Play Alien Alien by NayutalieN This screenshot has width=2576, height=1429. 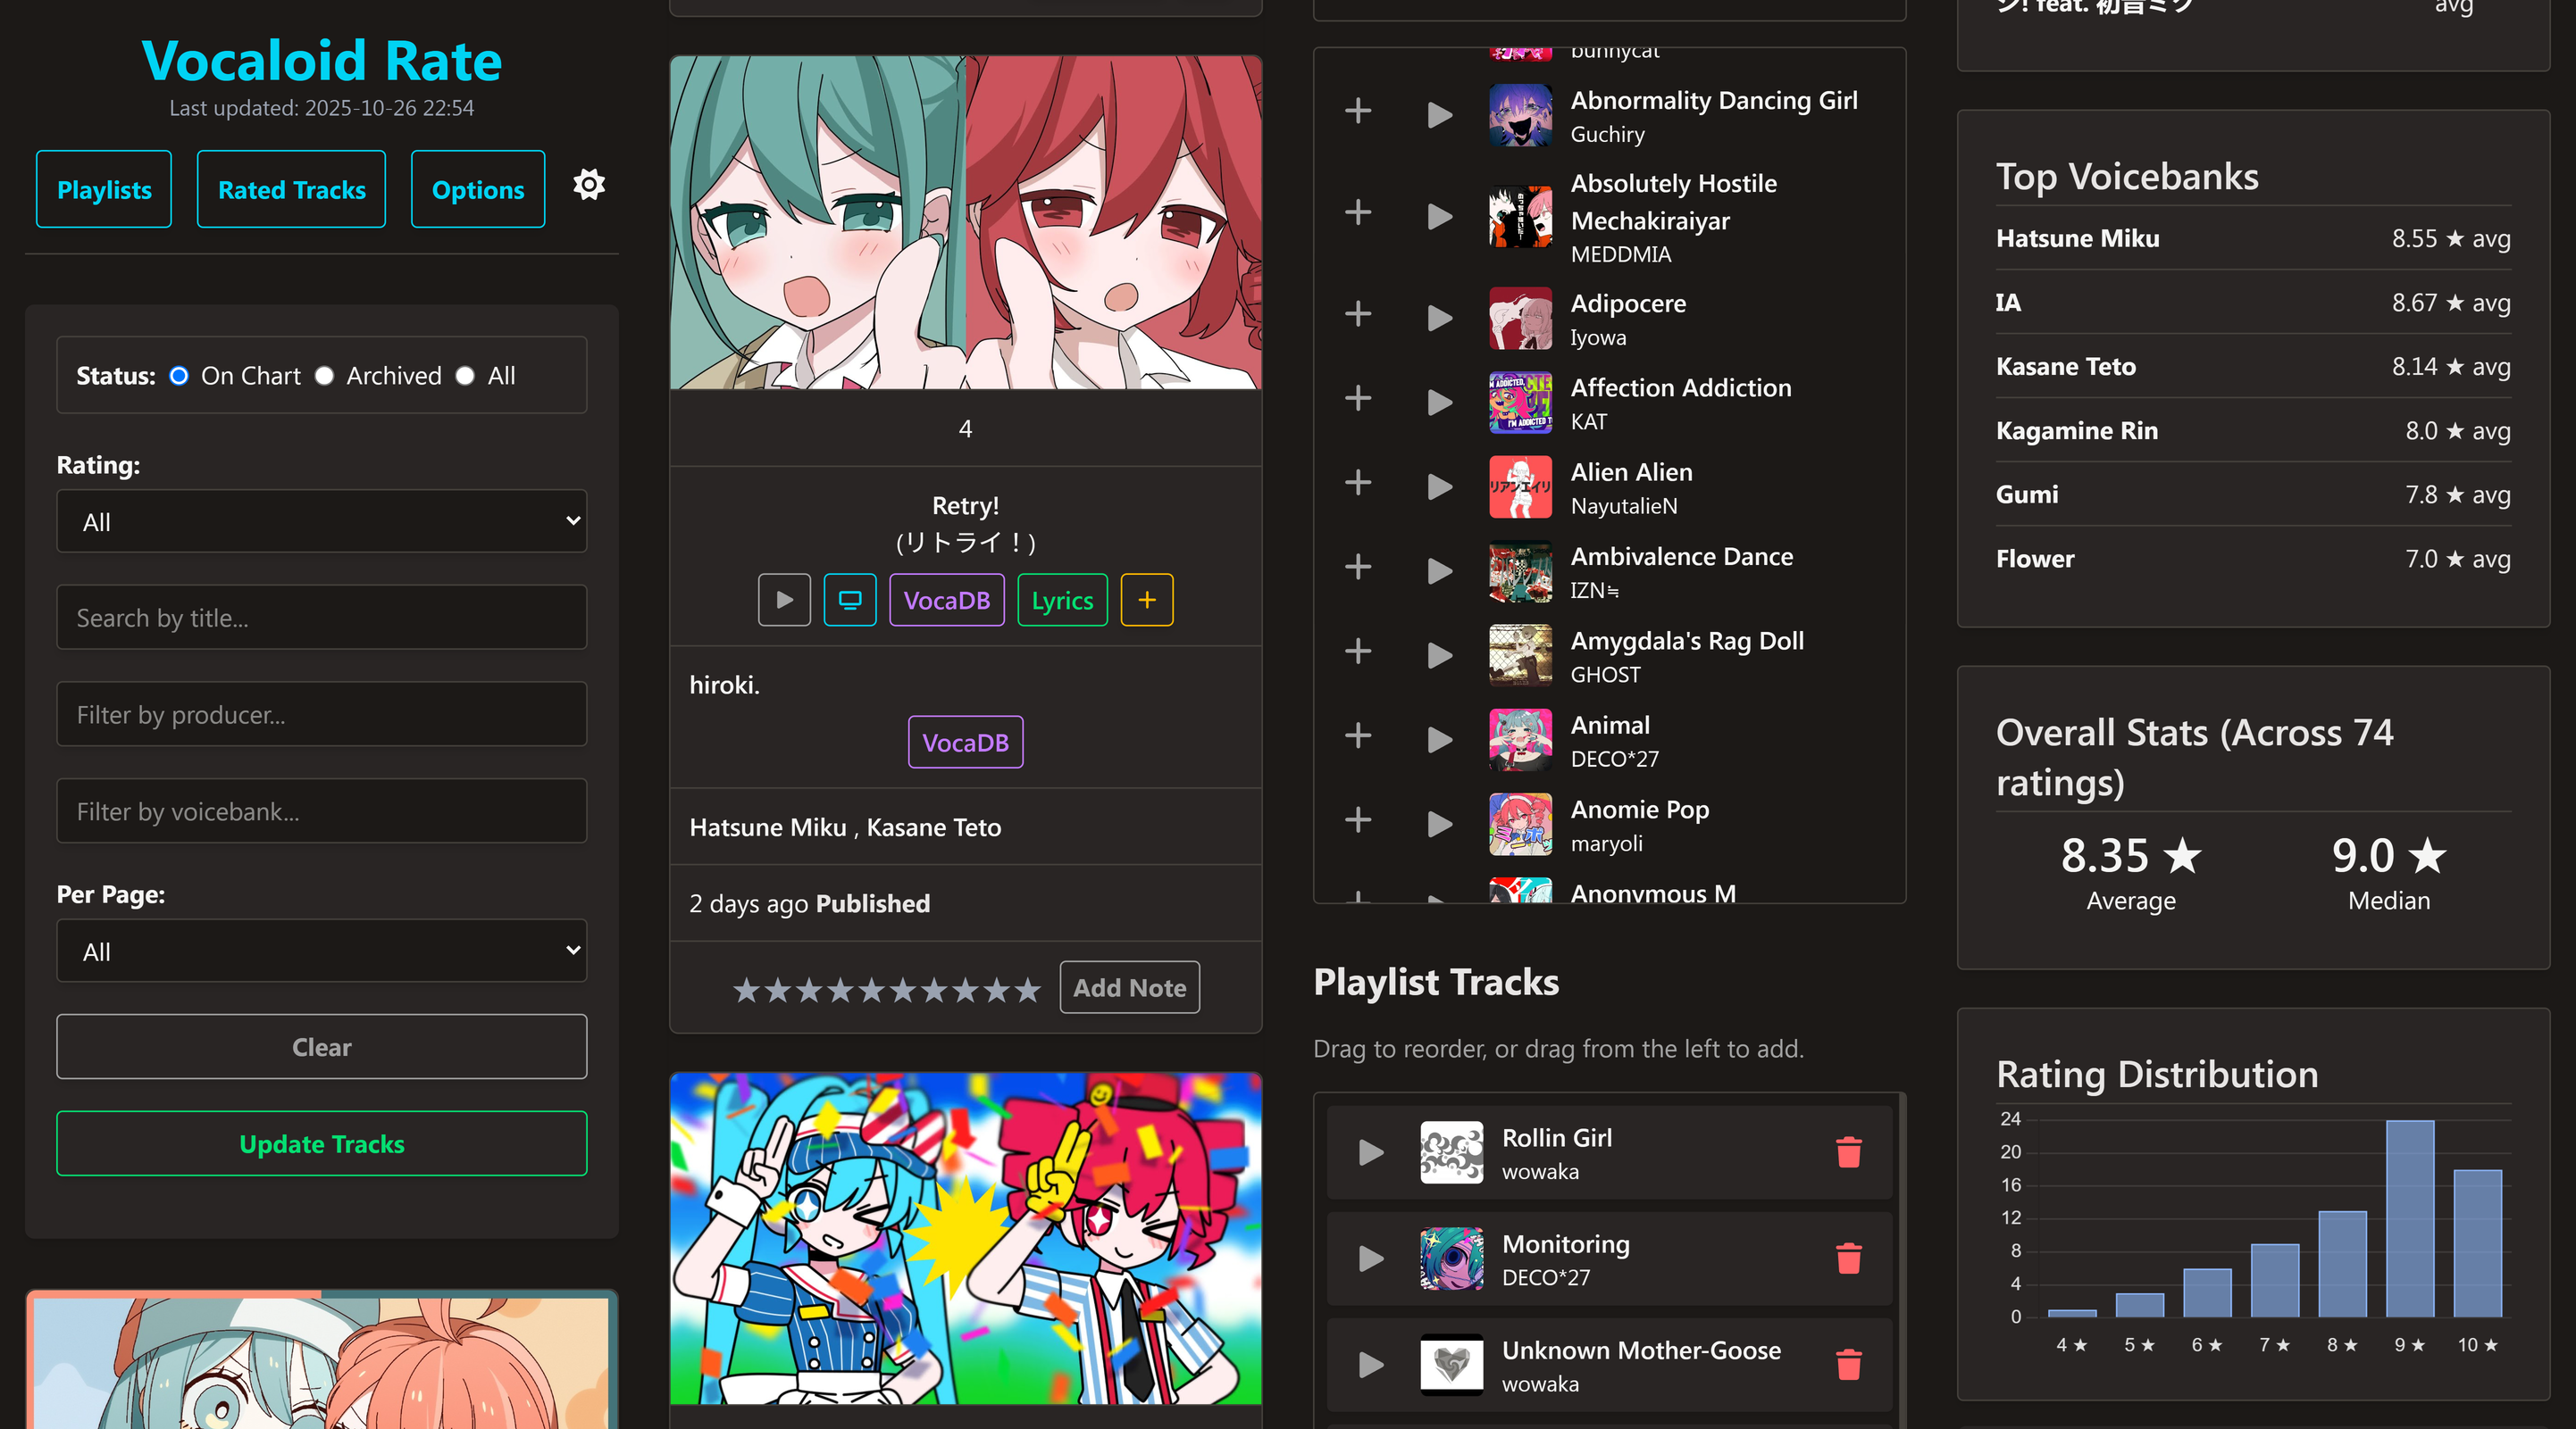(x=1439, y=486)
